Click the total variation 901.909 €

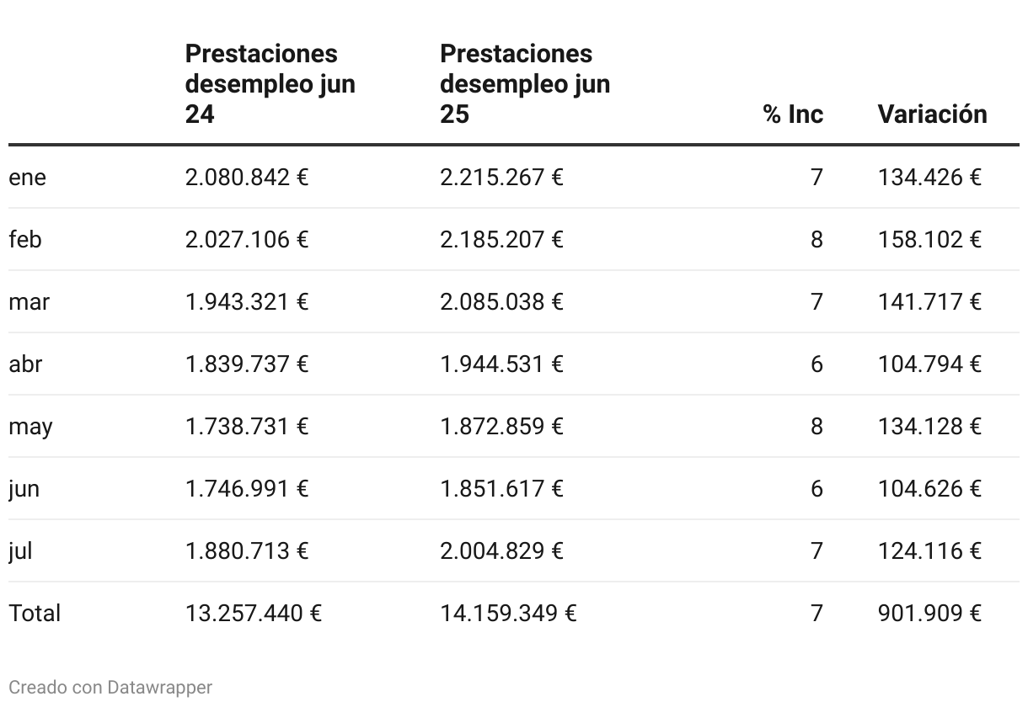coord(929,614)
